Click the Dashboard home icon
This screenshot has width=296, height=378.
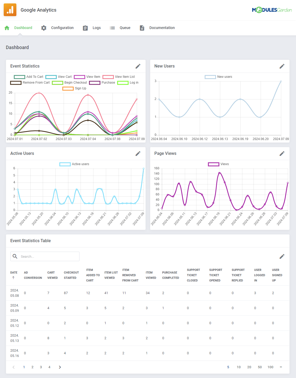(7, 28)
